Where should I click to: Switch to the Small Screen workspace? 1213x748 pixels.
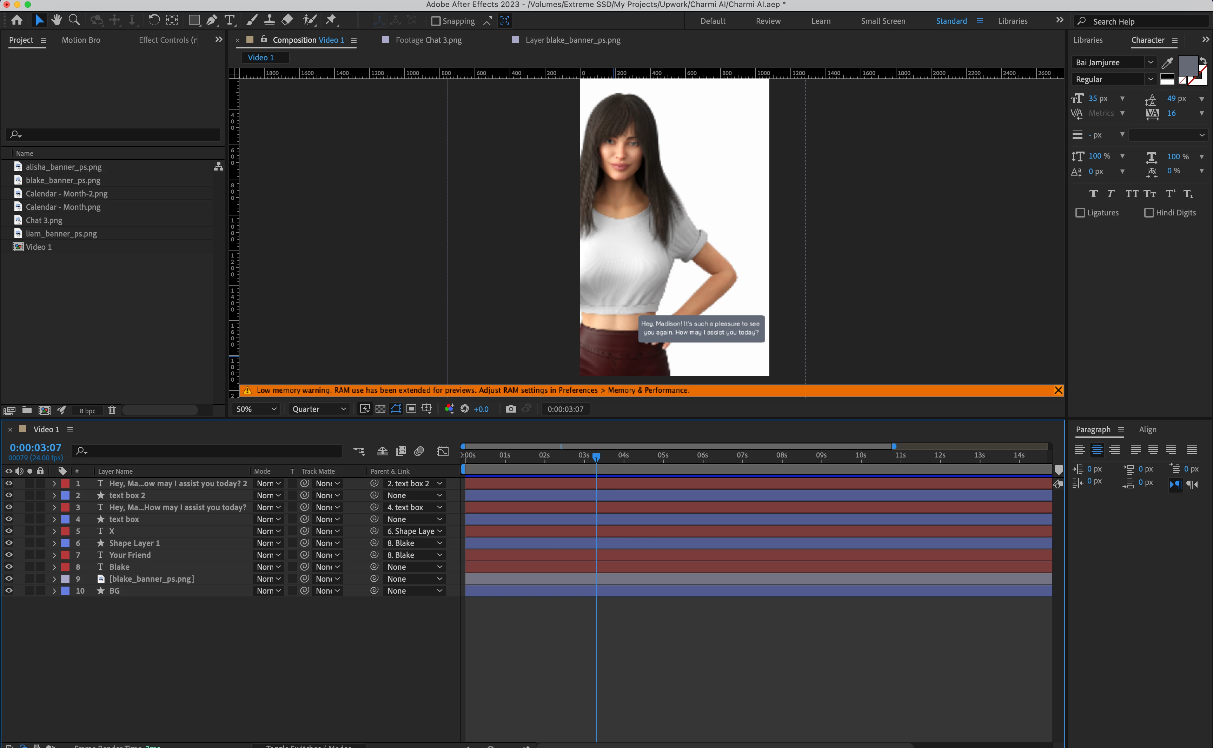click(882, 21)
